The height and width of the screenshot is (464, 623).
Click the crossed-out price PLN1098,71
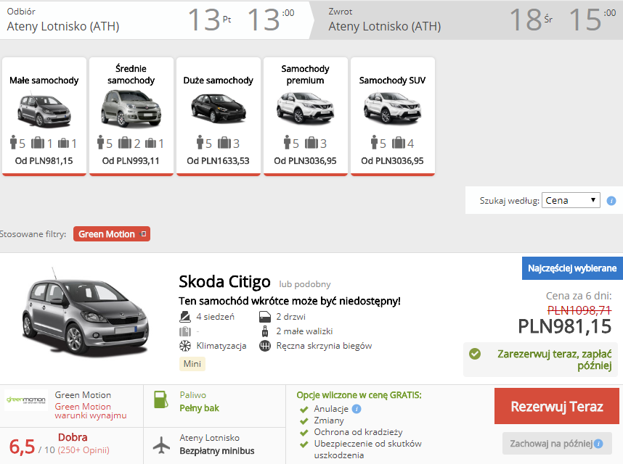[x=579, y=310]
